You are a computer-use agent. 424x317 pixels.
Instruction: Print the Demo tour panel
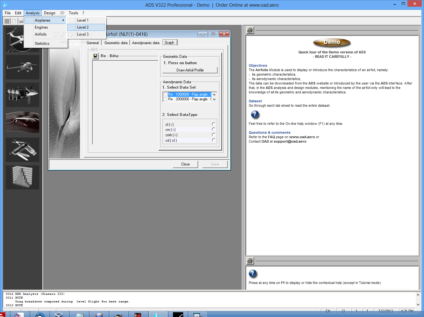[250, 30]
